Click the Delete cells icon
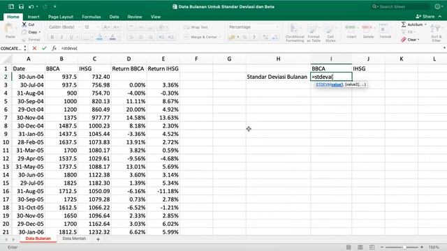 click(367, 28)
